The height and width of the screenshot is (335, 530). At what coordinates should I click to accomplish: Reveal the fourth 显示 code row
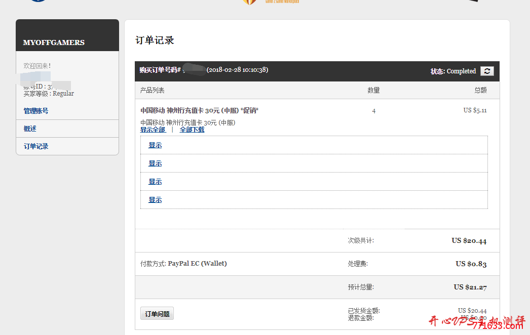155,200
